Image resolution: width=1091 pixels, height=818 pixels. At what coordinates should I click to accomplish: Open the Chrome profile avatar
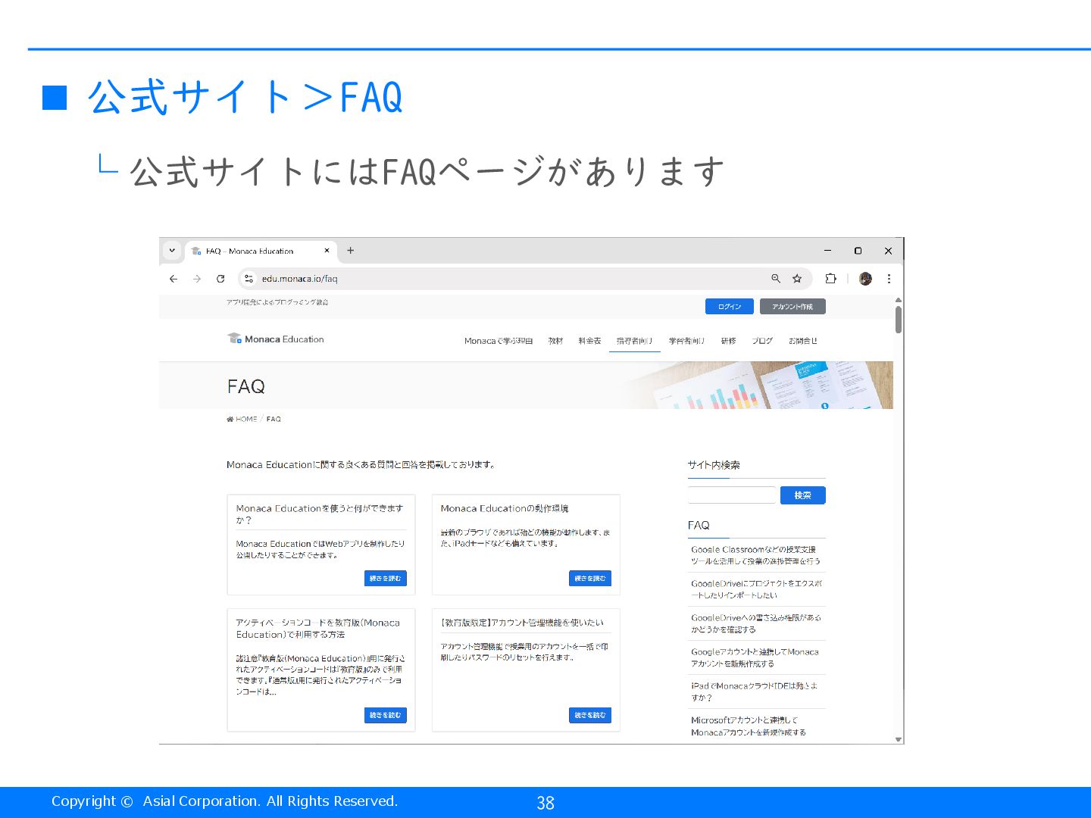click(865, 279)
